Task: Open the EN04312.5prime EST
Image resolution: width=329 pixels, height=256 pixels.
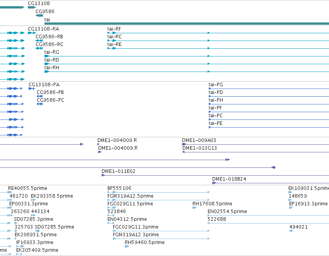Action: click(x=127, y=219)
